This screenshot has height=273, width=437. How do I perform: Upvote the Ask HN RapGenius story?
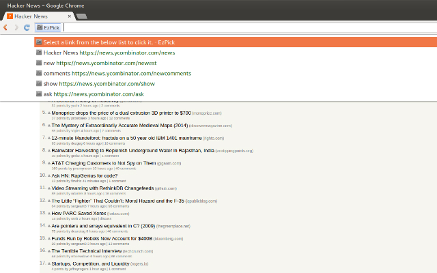tap(49, 176)
